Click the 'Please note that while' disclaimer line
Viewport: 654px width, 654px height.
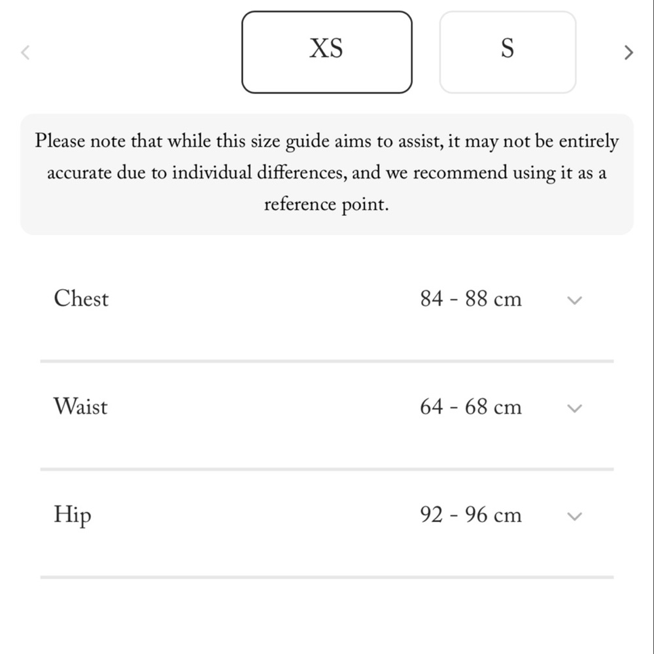[326, 141]
